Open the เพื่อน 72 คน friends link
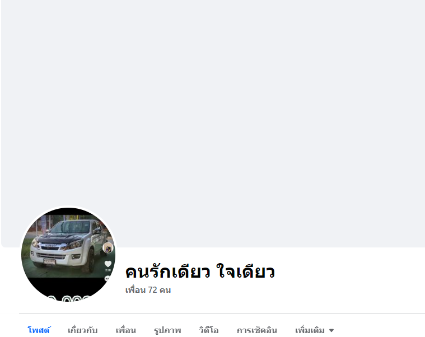This screenshot has height=337, width=425. click(x=148, y=290)
